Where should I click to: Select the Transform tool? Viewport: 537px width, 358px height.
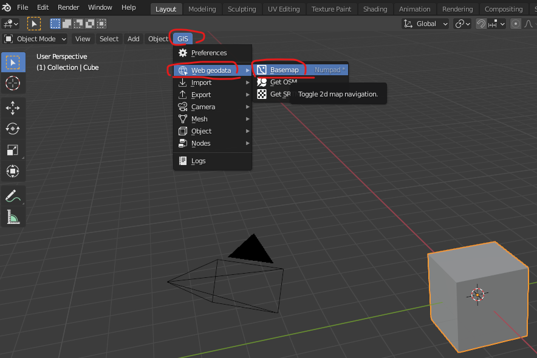click(x=13, y=171)
